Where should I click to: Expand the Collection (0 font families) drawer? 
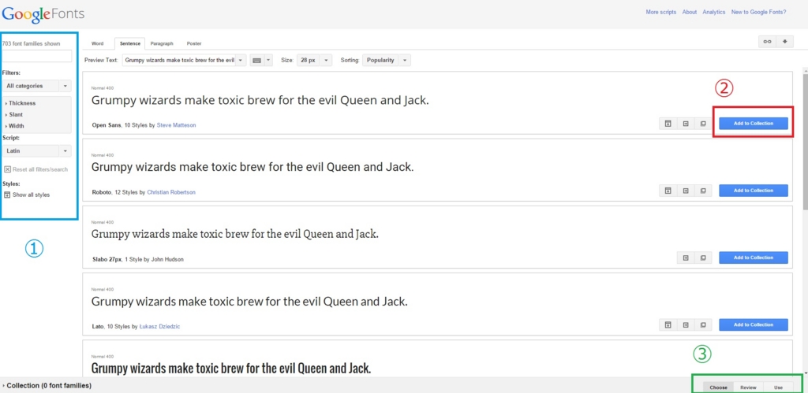point(47,385)
